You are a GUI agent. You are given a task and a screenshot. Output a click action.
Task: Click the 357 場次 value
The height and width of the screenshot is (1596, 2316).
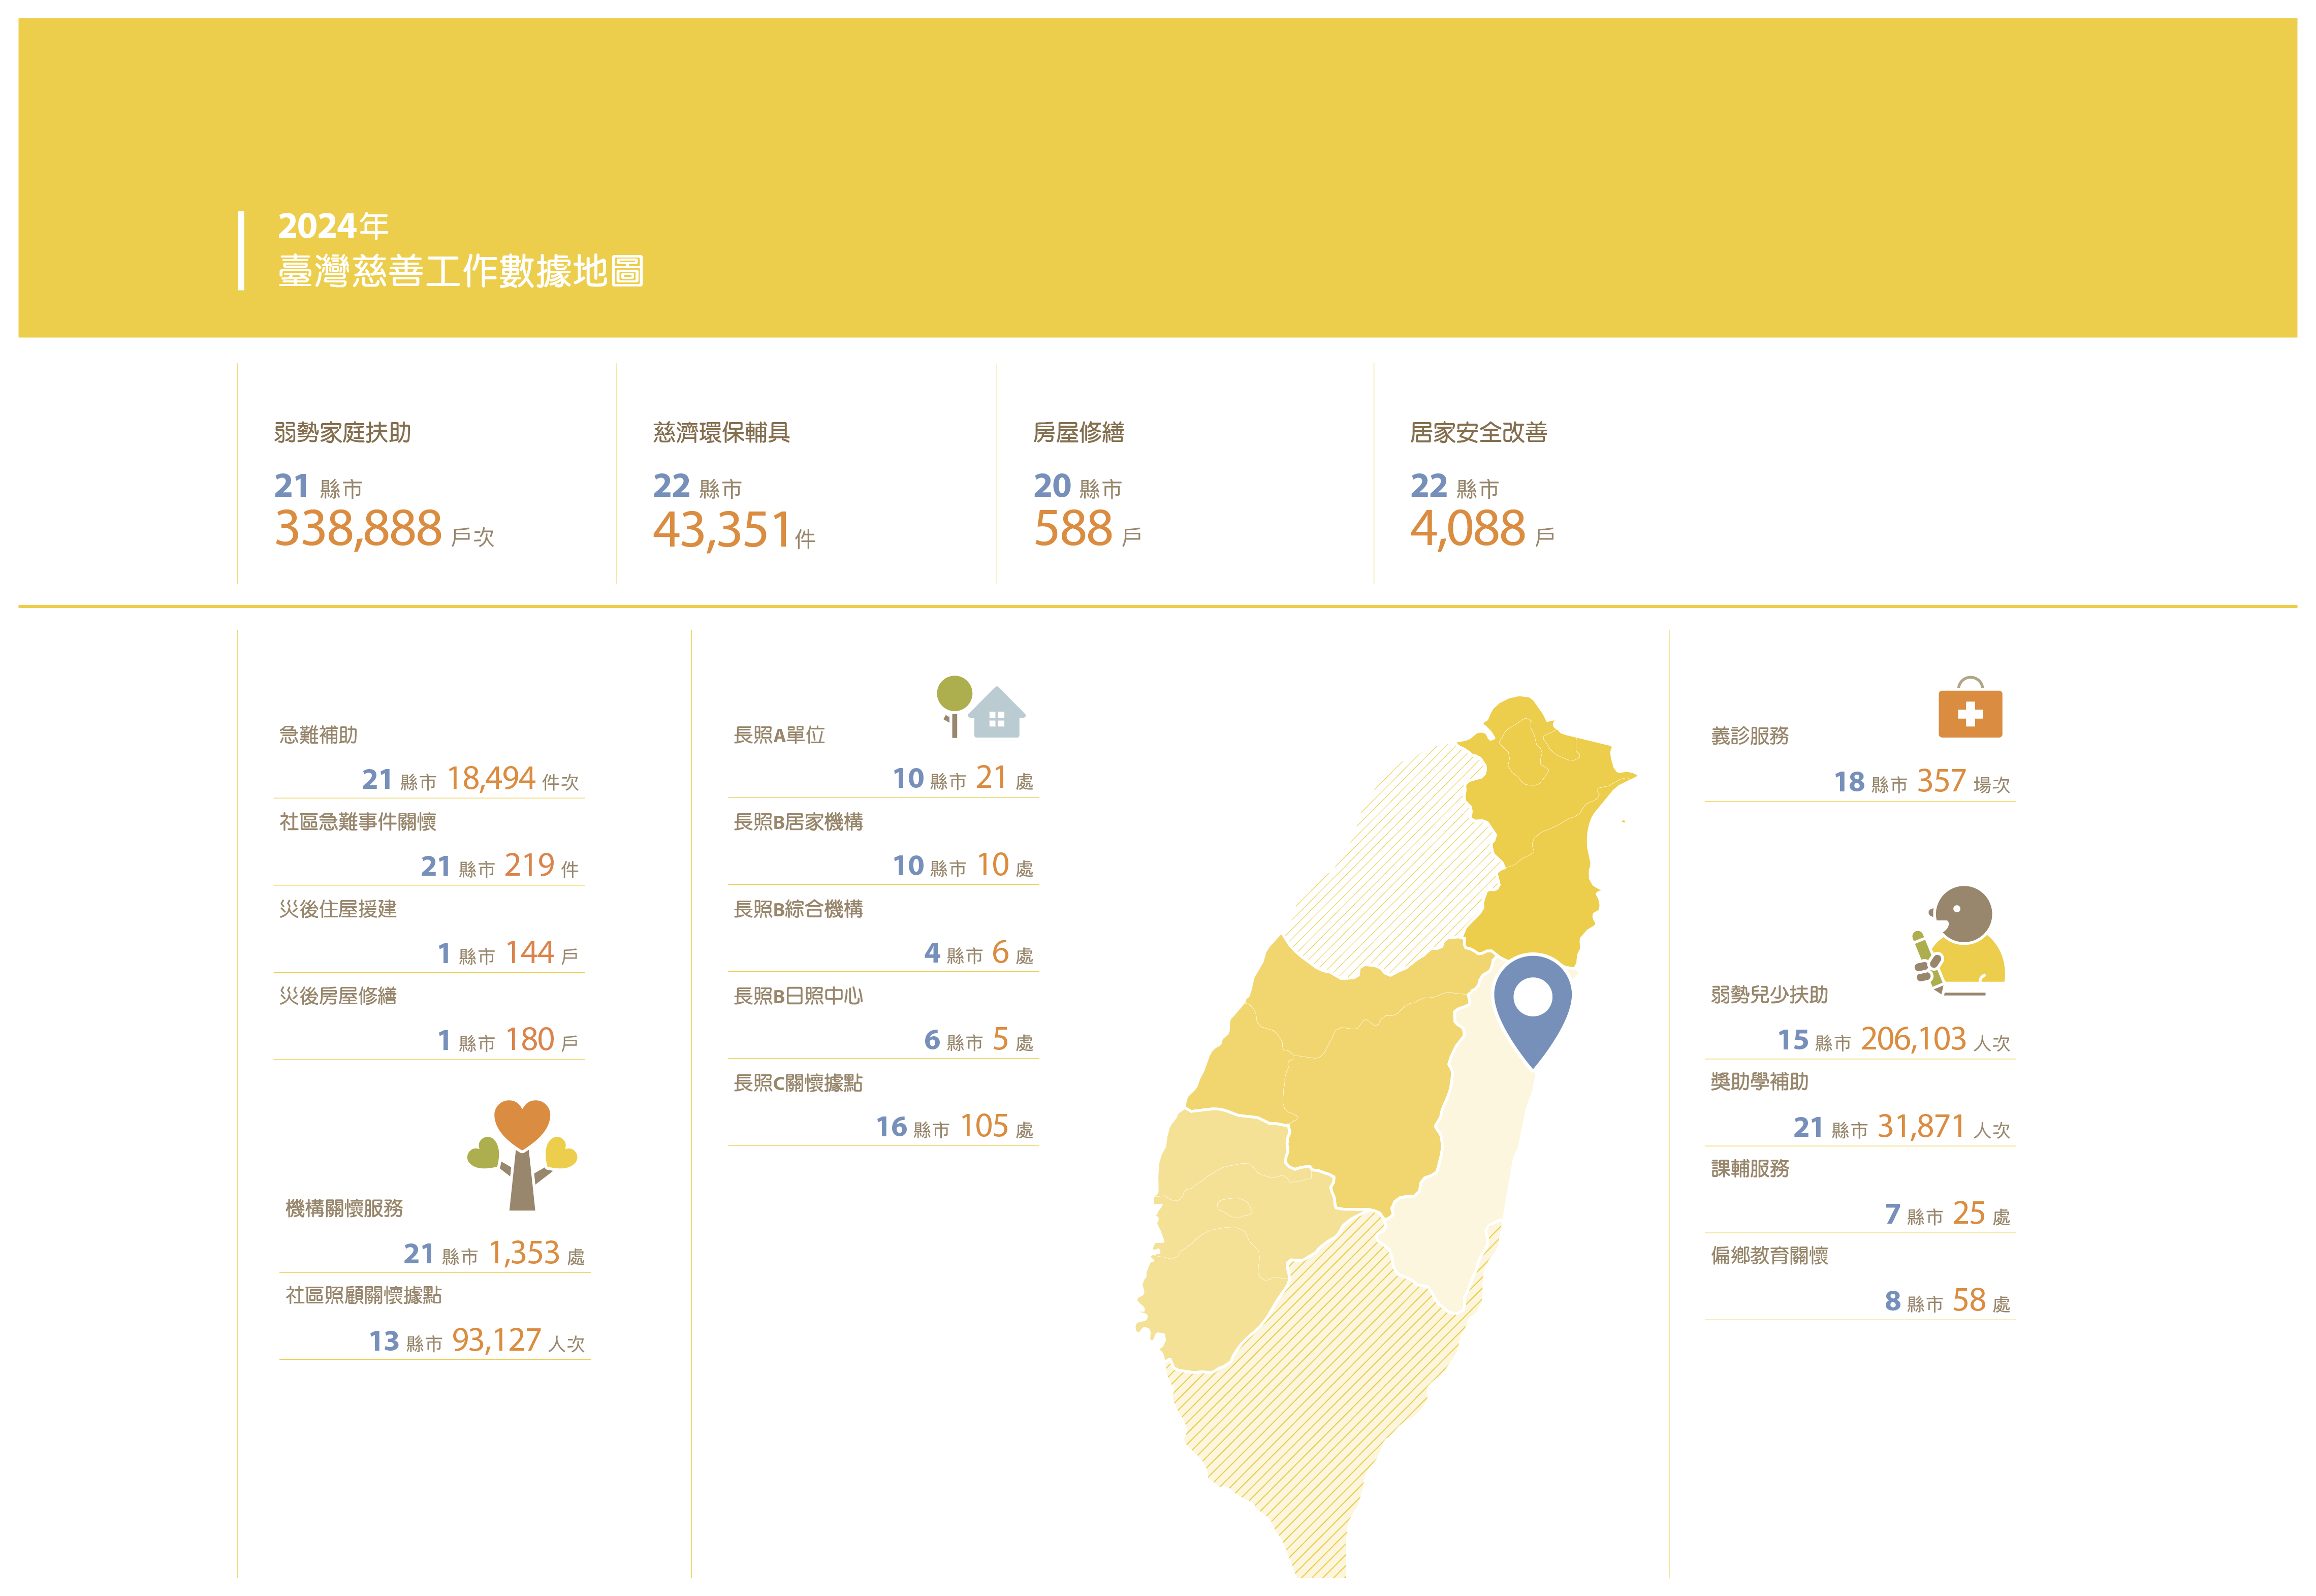pyautogui.click(x=1963, y=781)
